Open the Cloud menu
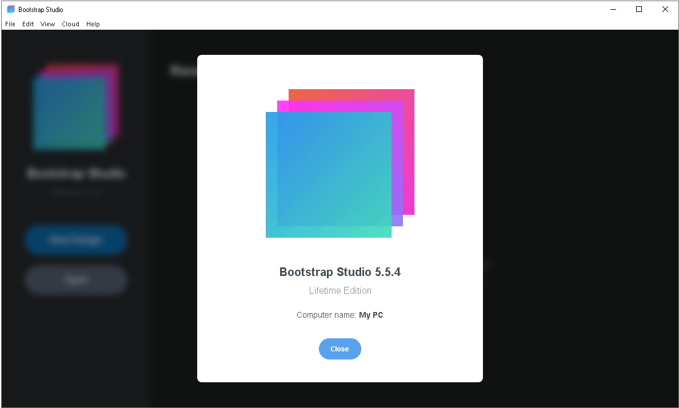The width and height of the screenshot is (679, 408). (x=70, y=24)
